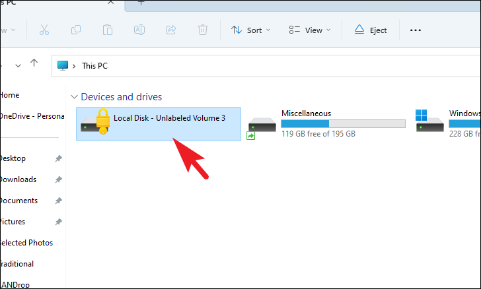The width and height of the screenshot is (481, 289).
Task: Open Desktop in the sidebar
Action: [x=13, y=158]
